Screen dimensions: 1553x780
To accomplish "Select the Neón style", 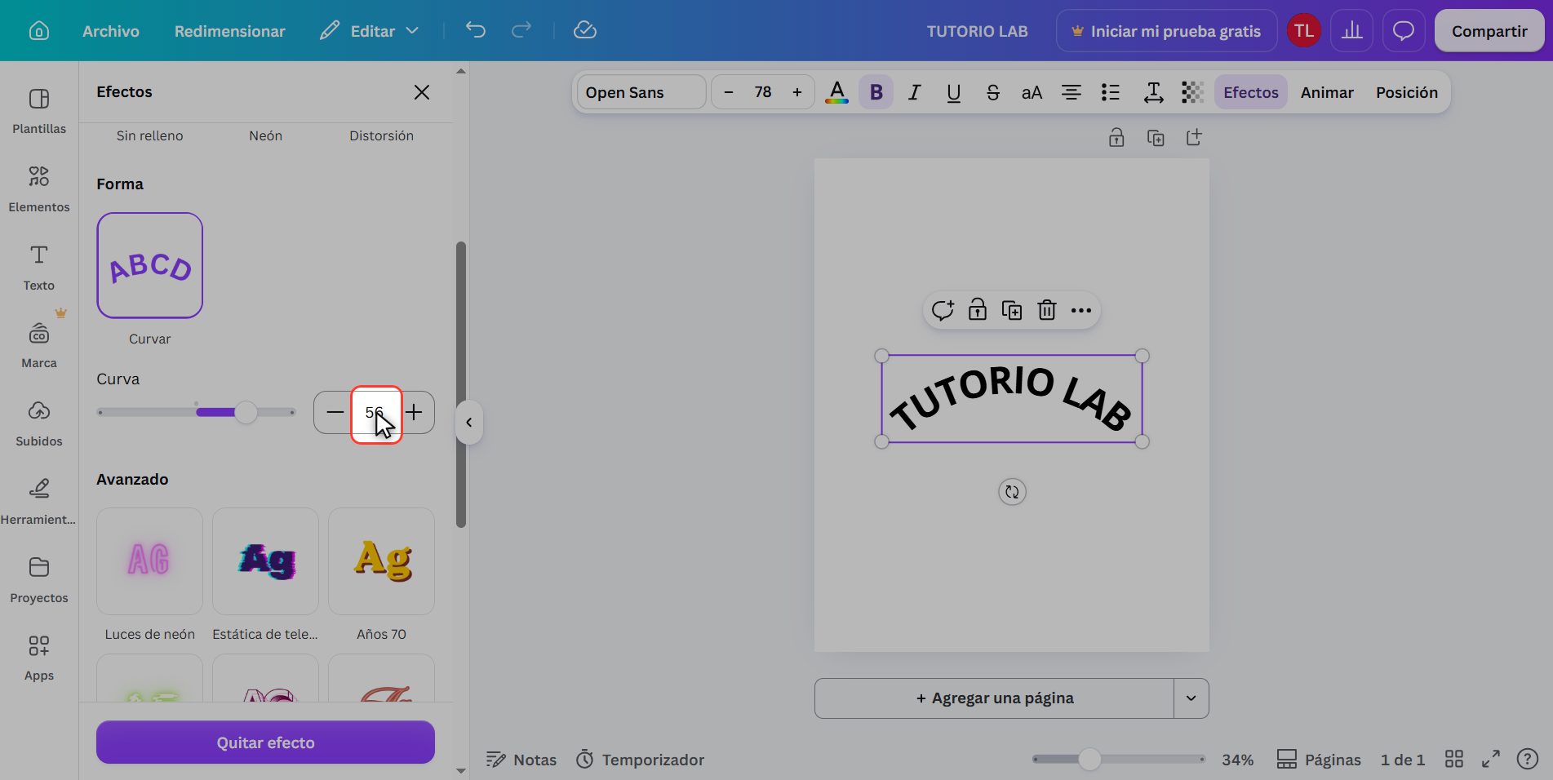I will tap(265, 135).
